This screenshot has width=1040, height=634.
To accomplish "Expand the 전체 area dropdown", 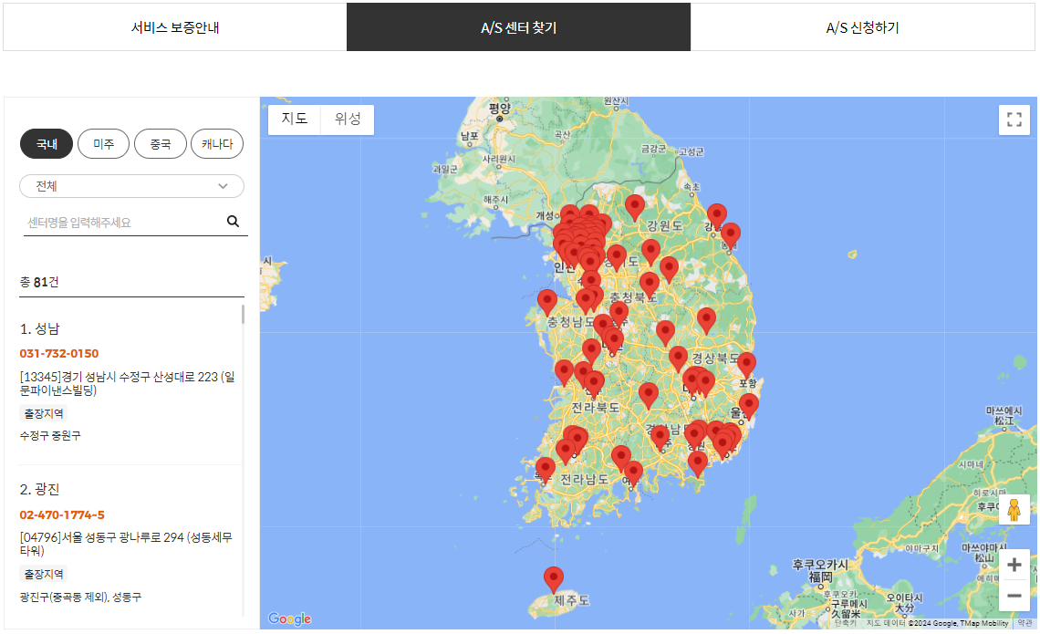I will pos(132,186).
